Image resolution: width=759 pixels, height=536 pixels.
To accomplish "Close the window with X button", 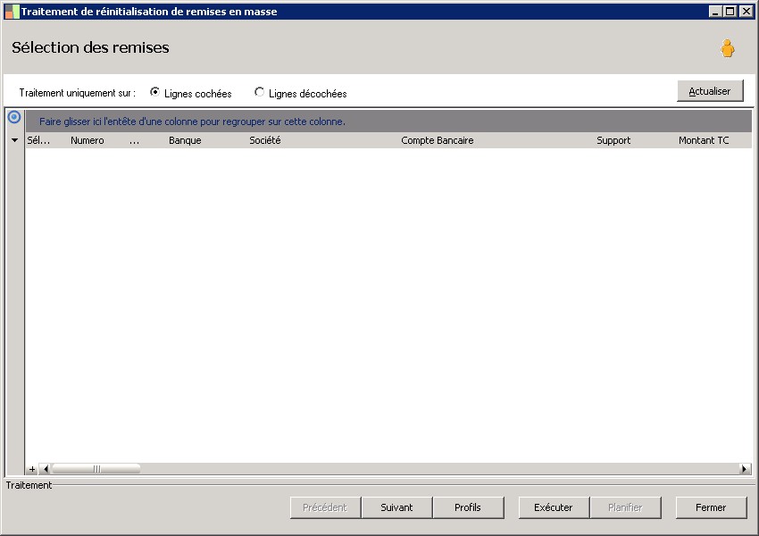I will (746, 12).
